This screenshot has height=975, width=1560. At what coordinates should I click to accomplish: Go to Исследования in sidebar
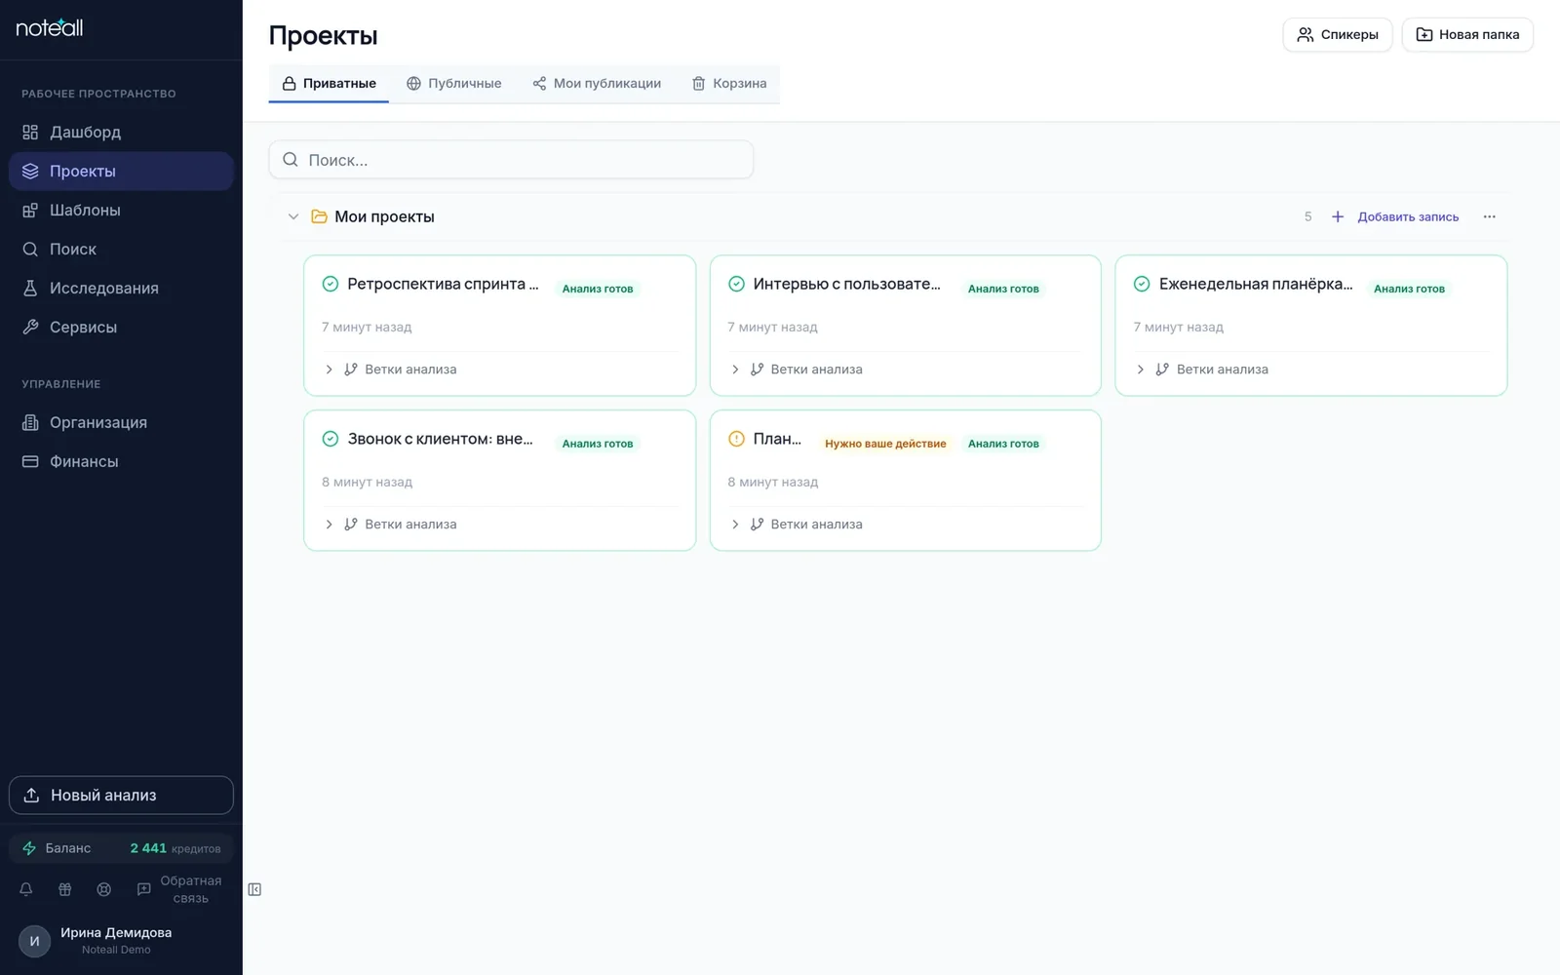click(121, 288)
